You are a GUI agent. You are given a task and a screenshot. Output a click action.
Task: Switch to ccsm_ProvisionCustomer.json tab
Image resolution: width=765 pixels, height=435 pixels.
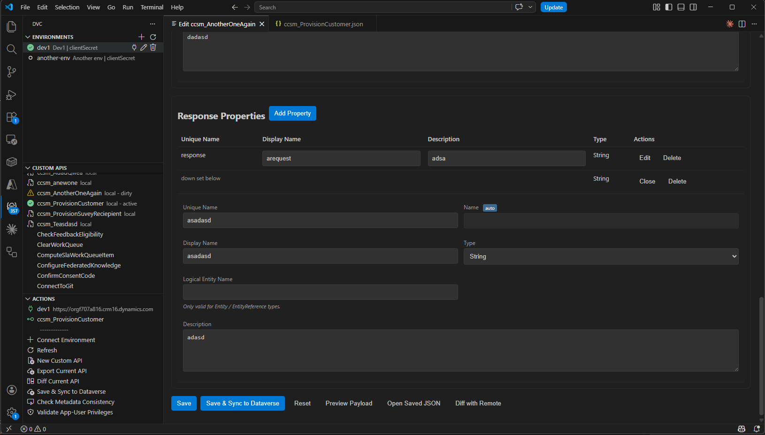(x=323, y=24)
